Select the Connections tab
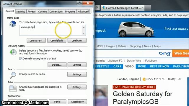Image resolution: width=189 pixels, height=106 pixels. (x=56, y=11)
